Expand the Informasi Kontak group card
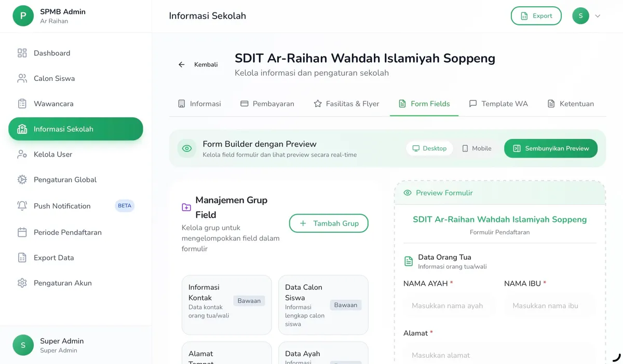Screen dimensions: 623x364 [226, 304]
